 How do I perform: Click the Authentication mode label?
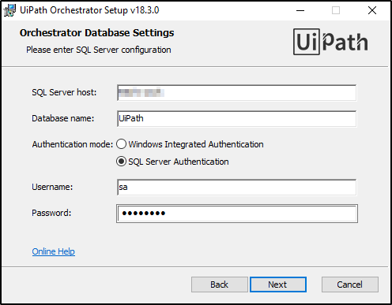coord(73,144)
